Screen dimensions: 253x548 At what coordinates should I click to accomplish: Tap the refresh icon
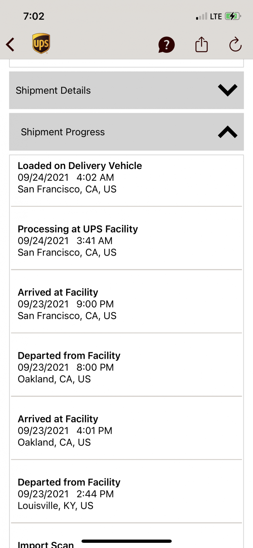[235, 44]
